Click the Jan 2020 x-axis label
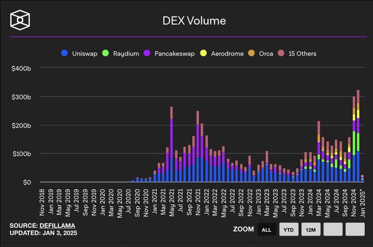Image resolution: width=373 pixels, height=247 pixels. [103, 203]
